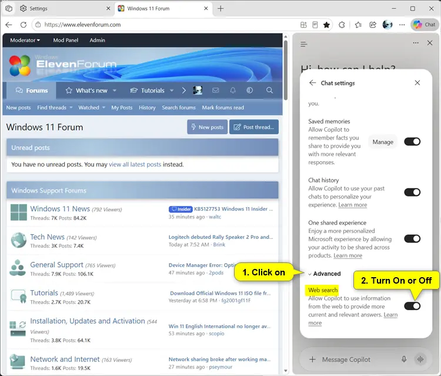Open Learn more under One shared experience

click(x=348, y=255)
